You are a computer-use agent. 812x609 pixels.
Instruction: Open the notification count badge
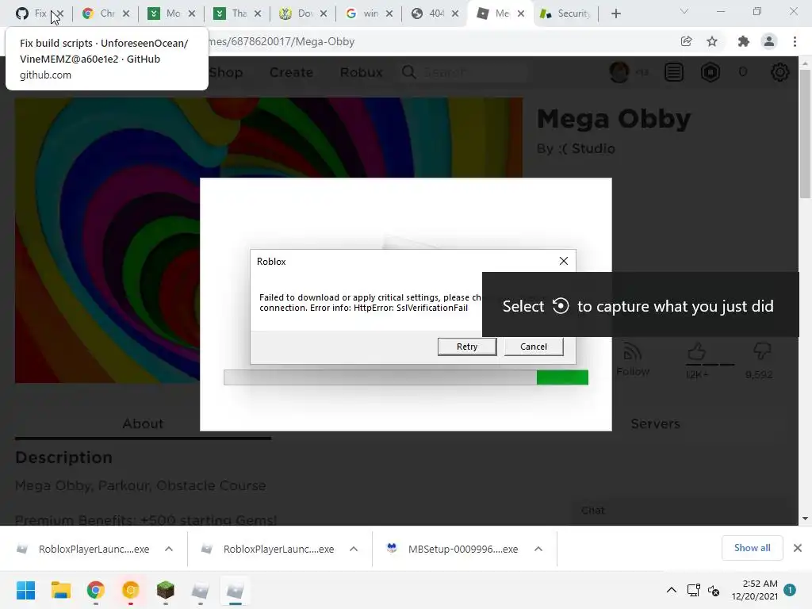pyautogui.click(x=790, y=590)
